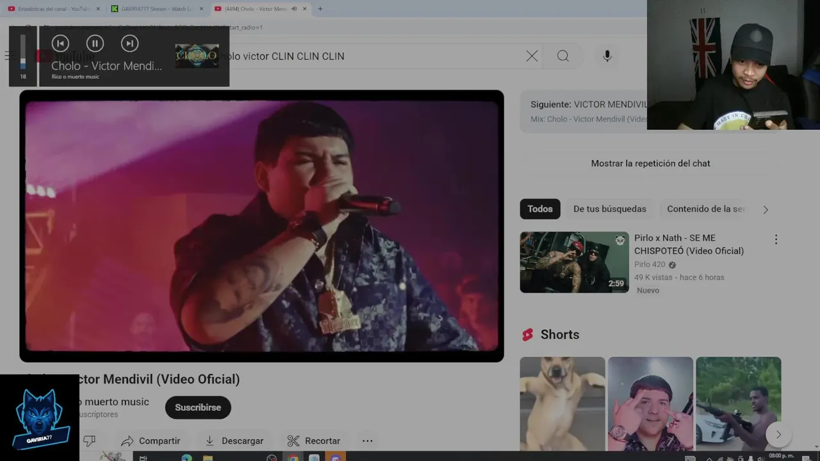Screen dimensions: 820x461
Task: Select the 'De tus búsquedas' filter chip
Action: tap(610, 209)
